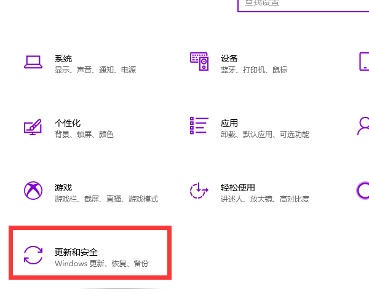Screen dimensions: 369x292
Task: Select the 个性化 paintbrush icon
Action: [33, 127]
